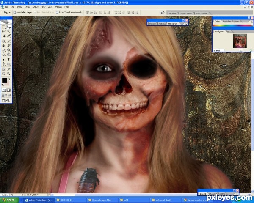Open the Edit menu

click(12, 7)
